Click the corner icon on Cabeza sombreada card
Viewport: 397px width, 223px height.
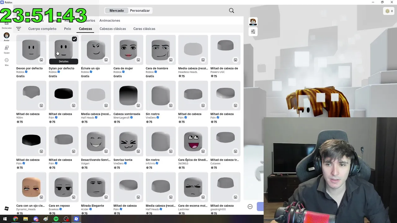[x=138, y=106]
